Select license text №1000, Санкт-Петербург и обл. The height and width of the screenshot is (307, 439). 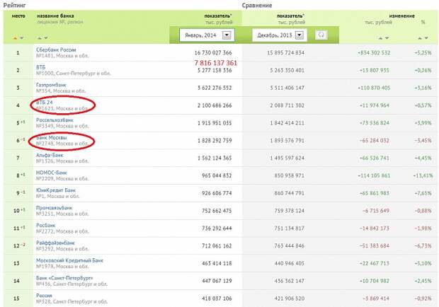(x=74, y=74)
